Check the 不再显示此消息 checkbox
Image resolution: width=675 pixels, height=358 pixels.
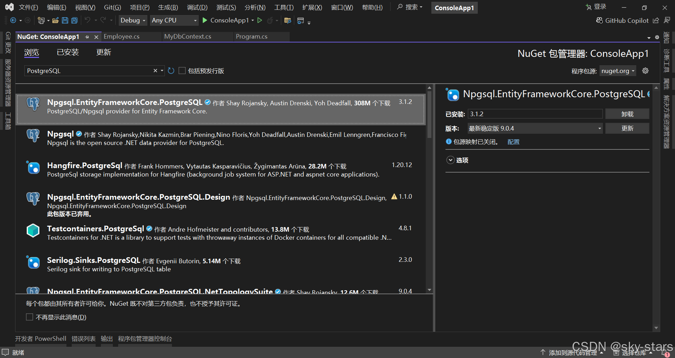30,317
